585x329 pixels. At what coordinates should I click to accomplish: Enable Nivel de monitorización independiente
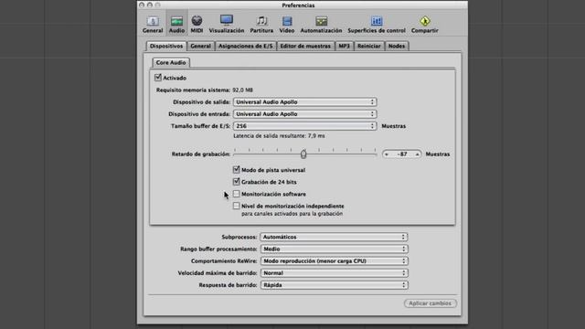point(236,206)
